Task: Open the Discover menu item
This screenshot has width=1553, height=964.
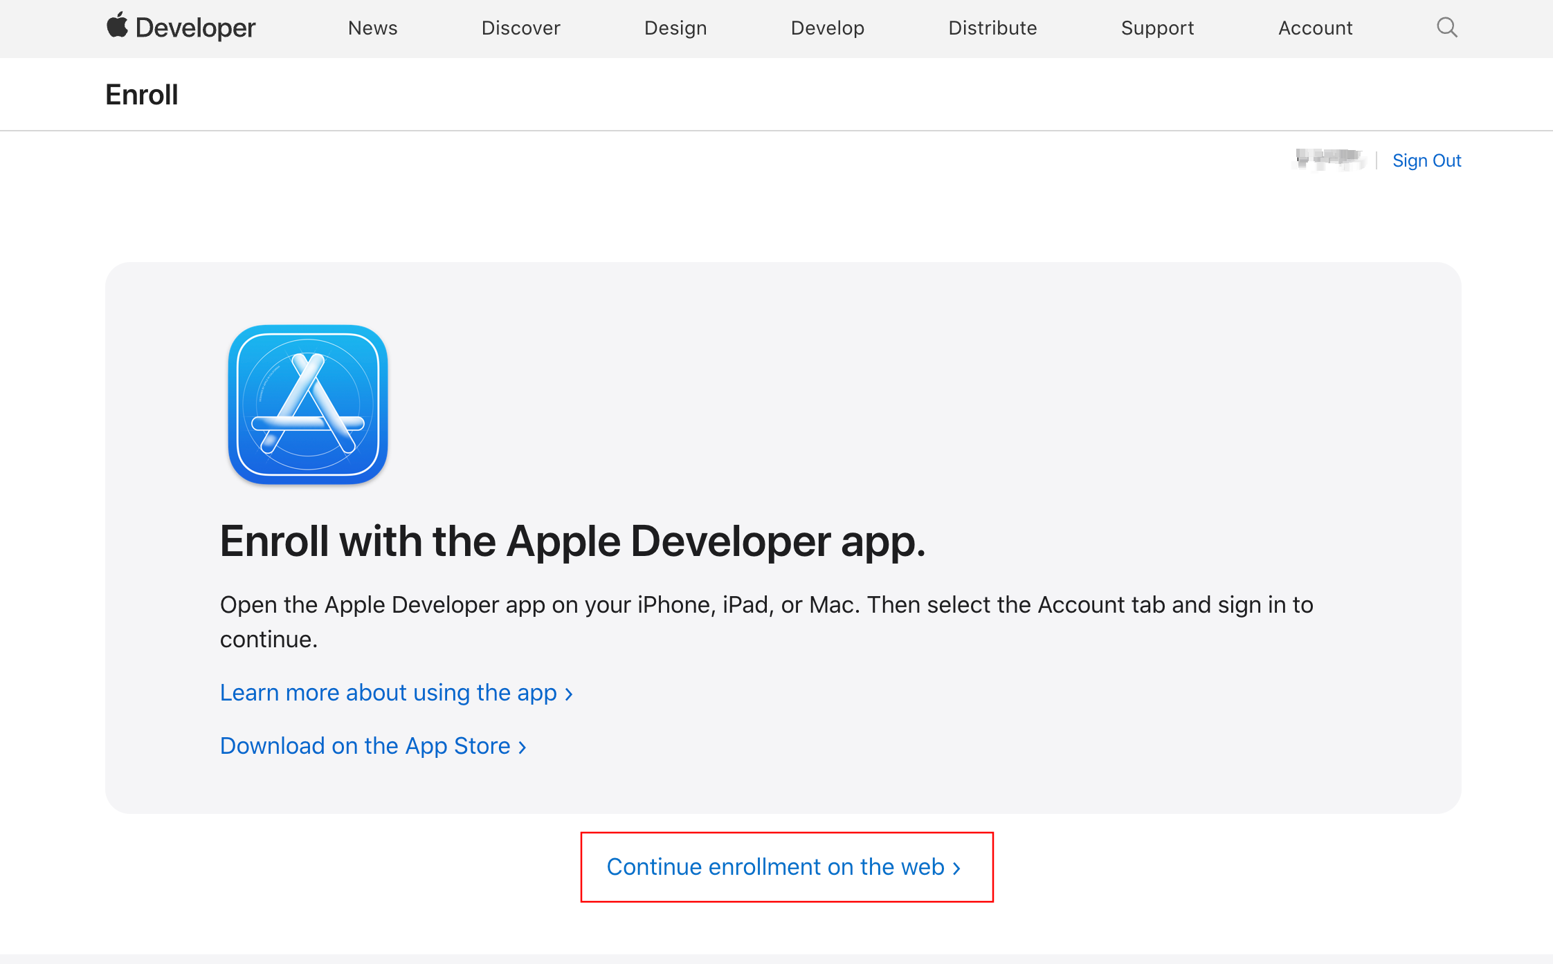Action: click(520, 28)
